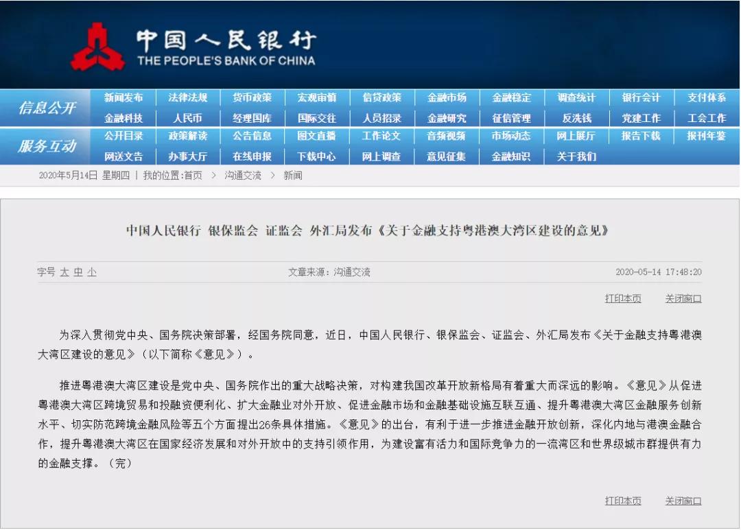Click the People's Bank of China logo
741x530 pixels.
100,45
